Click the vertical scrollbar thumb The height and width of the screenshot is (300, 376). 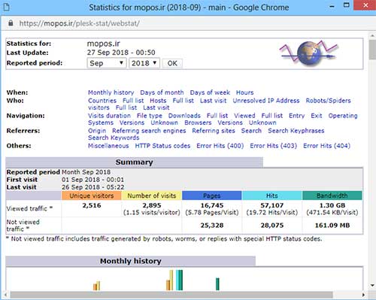(x=372, y=50)
